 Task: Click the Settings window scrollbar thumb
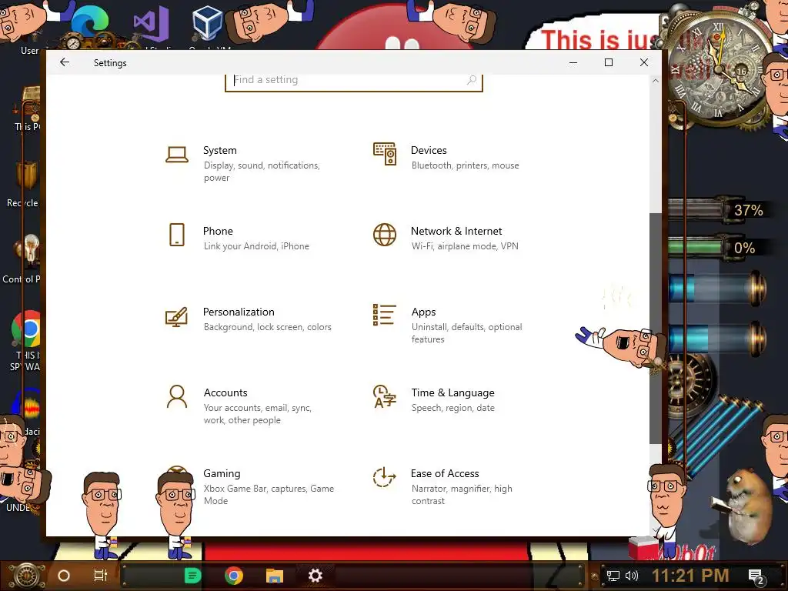click(x=656, y=328)
